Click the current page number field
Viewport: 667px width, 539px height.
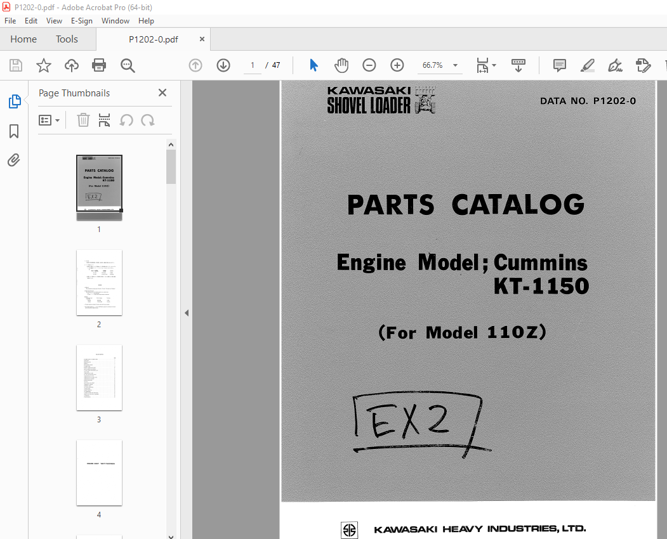coord(252,65)
